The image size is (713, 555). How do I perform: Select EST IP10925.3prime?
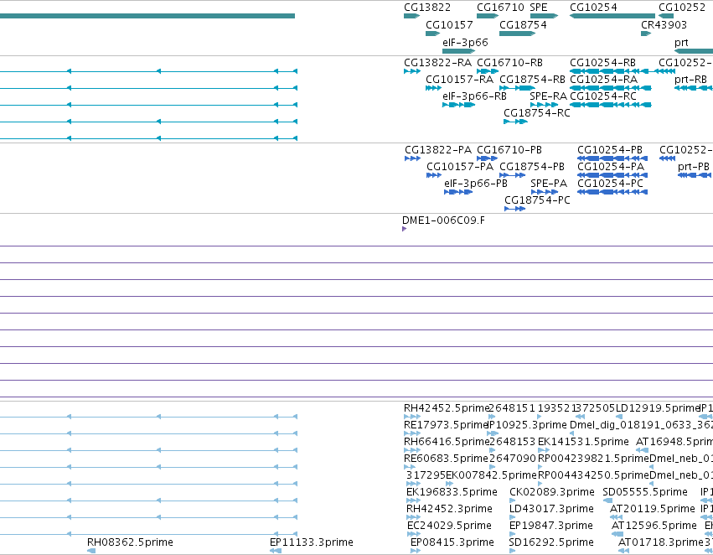pos(493,433)
